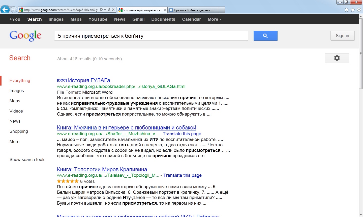This screenshot has height=217, width=363.
Task: Click the blue magnifier search button
Action: [265, 36]
